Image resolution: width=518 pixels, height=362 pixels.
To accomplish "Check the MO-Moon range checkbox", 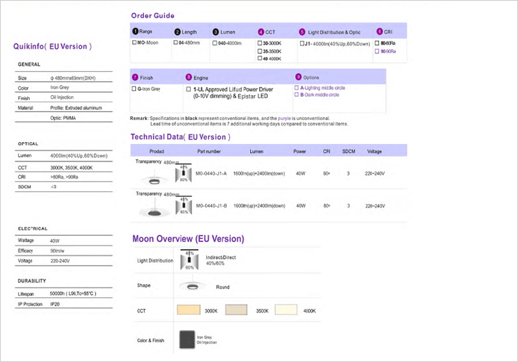I will [x=135, y=43].
